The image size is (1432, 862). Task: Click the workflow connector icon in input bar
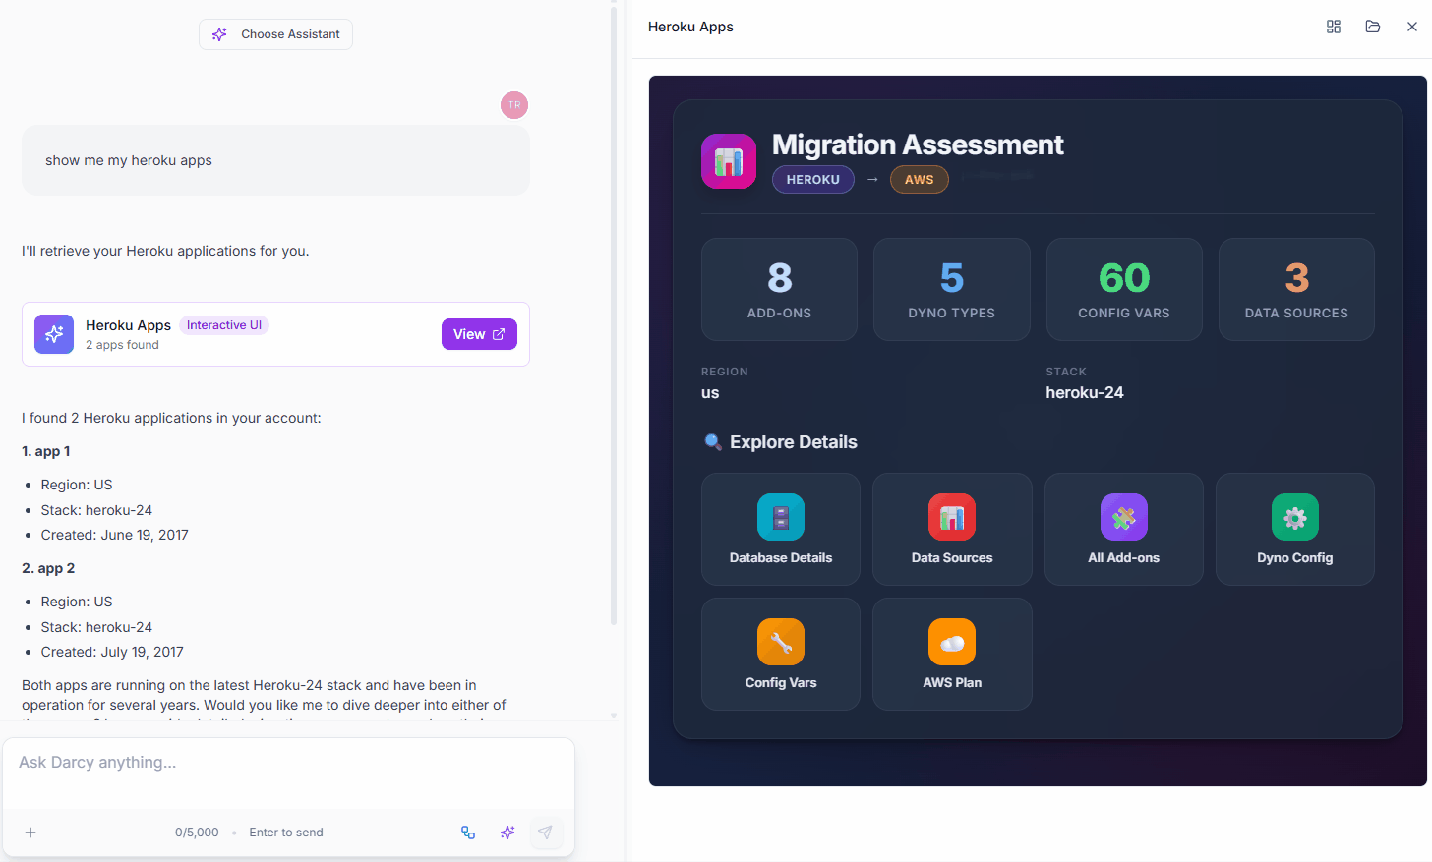pyautogui.click(x=468, y=833)
